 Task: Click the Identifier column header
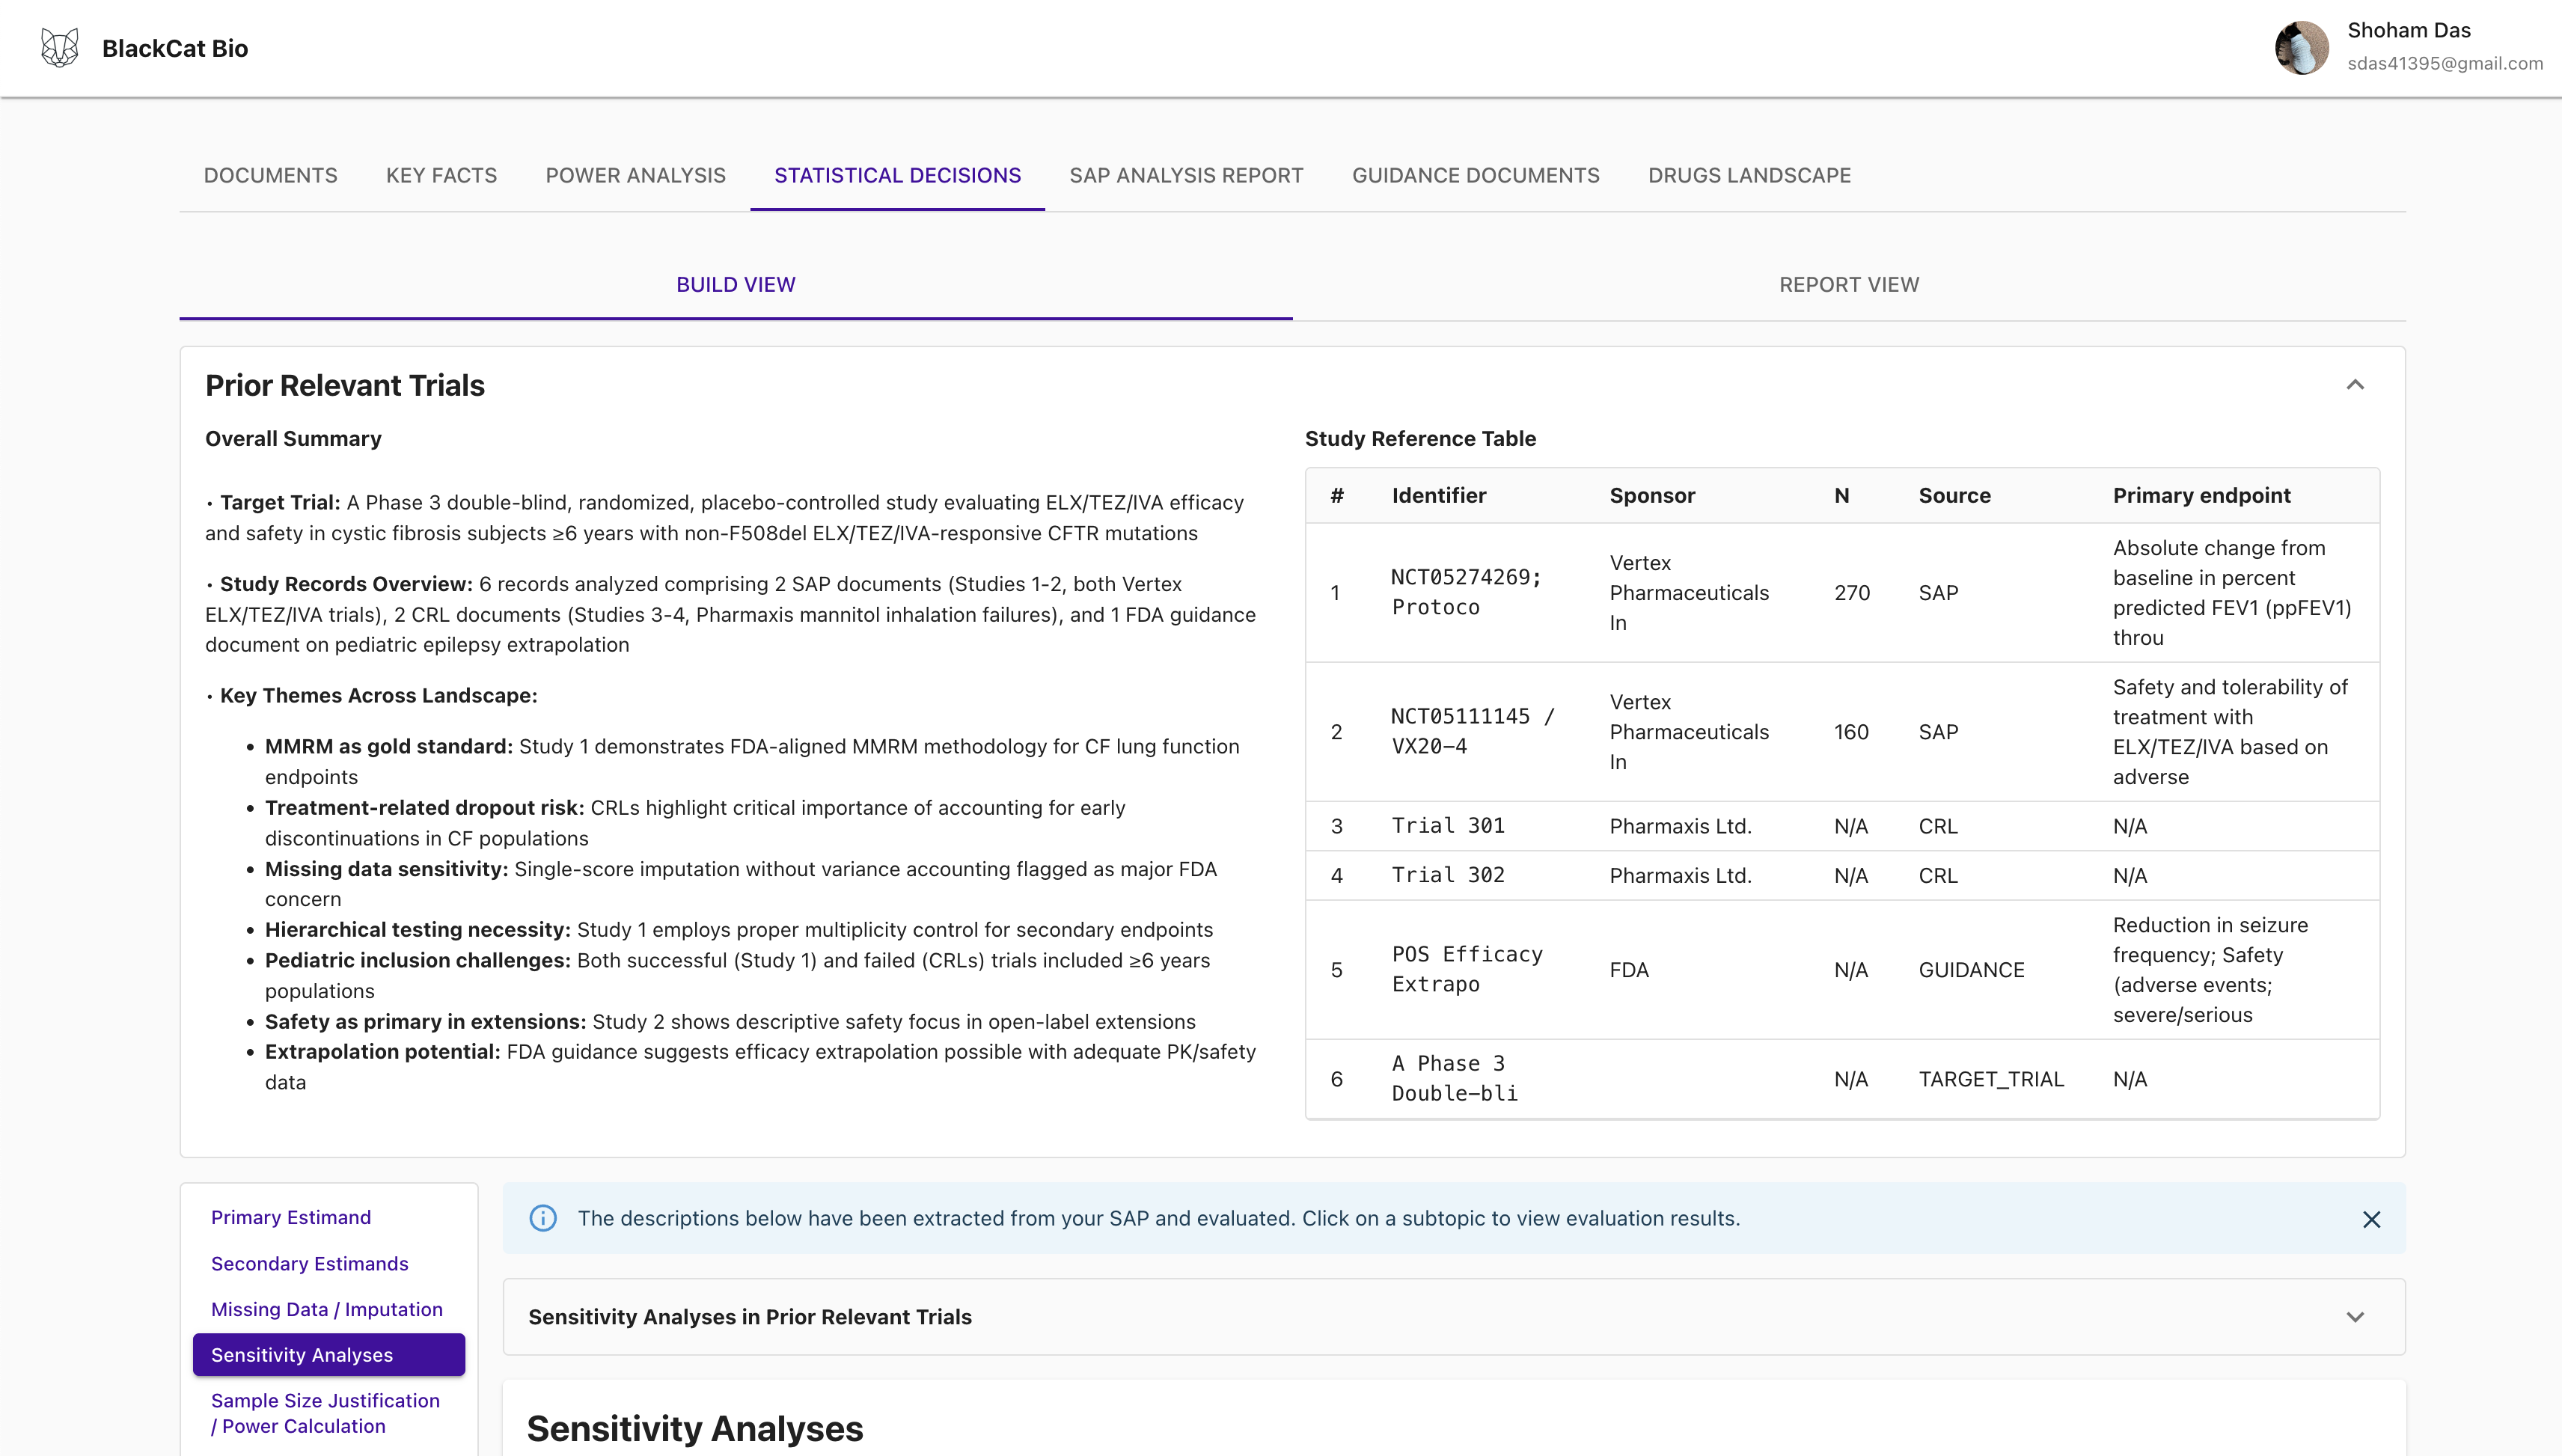[1439, 495]
